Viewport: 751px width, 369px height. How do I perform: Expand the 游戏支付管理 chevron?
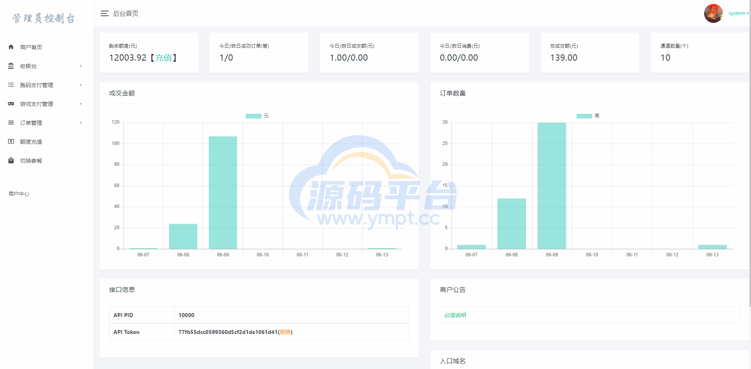(x=81, y=104)
